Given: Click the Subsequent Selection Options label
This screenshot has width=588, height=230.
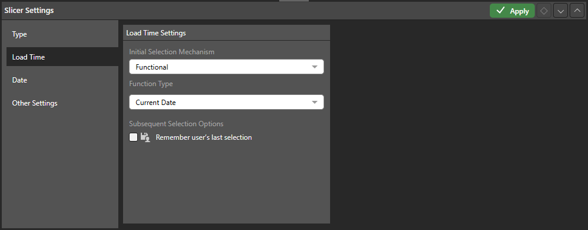Looking at the screenshot, I should coord(176,123).
